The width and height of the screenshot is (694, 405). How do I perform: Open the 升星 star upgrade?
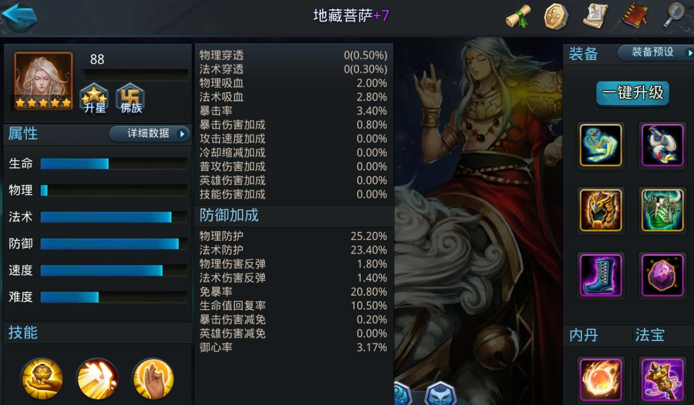pos(94,98)
